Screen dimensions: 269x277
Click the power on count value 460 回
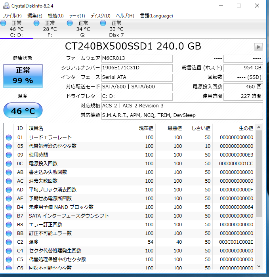pos(243,87)
